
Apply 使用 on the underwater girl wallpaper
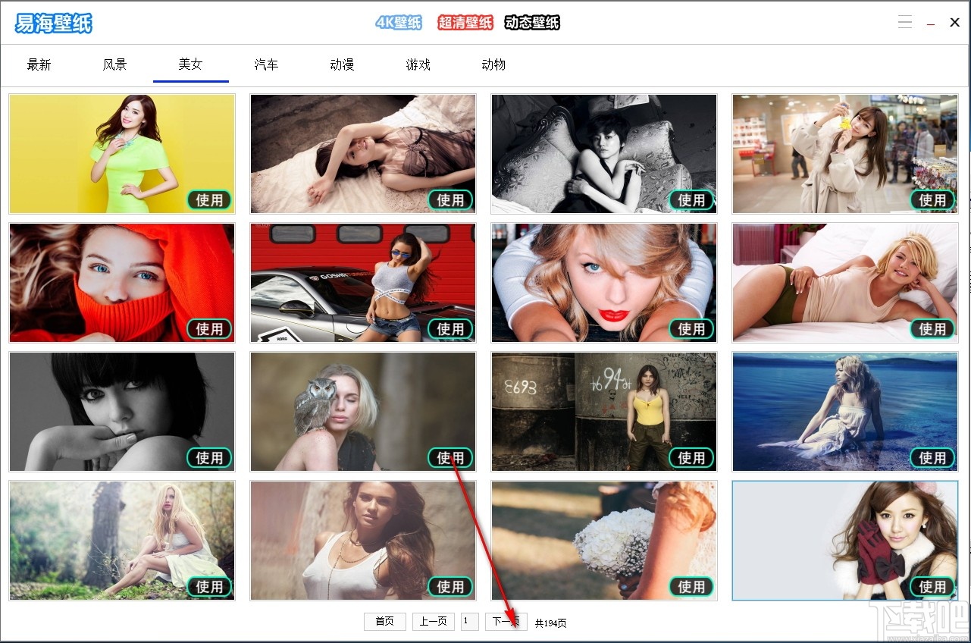[x=932, y=458]
